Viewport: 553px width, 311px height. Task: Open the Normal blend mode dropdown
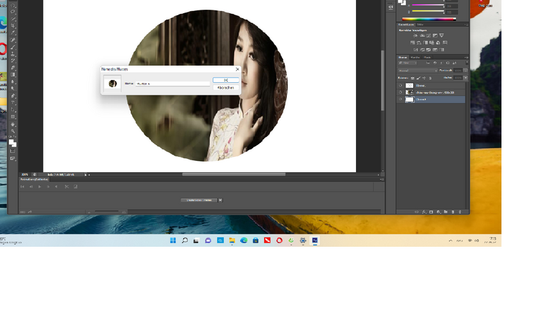418,70
